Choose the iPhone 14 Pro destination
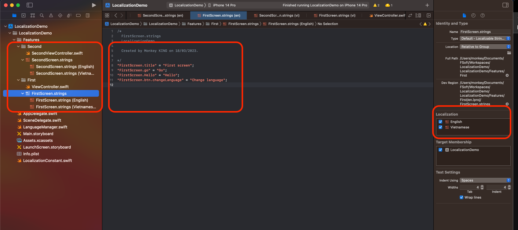 pos(222,5)
